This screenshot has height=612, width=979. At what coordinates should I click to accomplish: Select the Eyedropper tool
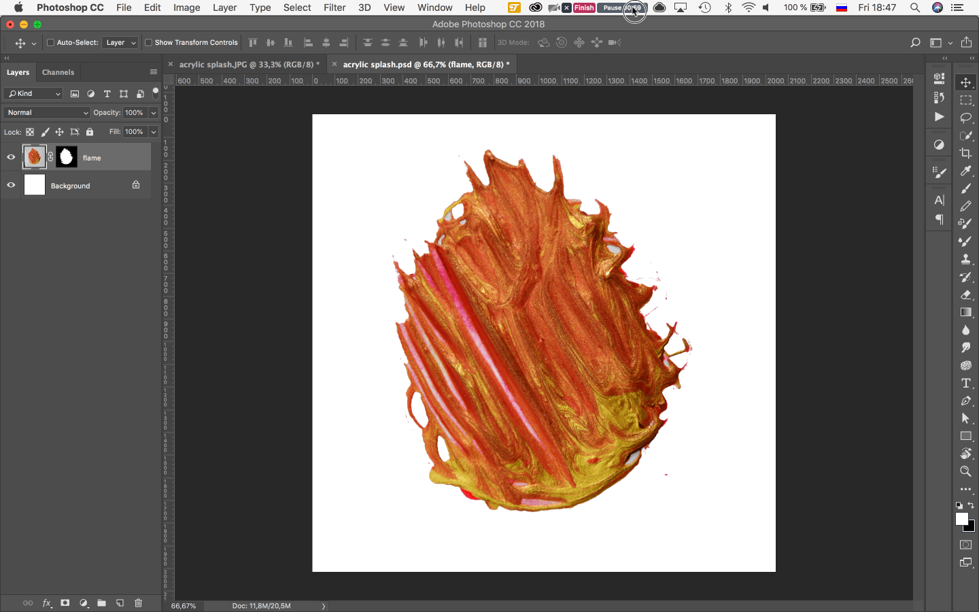click(x=965, y=171)
